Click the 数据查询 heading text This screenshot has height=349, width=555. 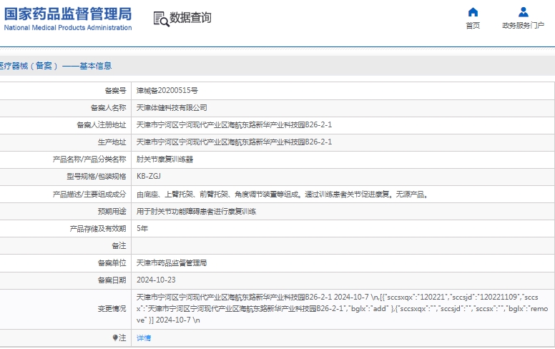190,18
